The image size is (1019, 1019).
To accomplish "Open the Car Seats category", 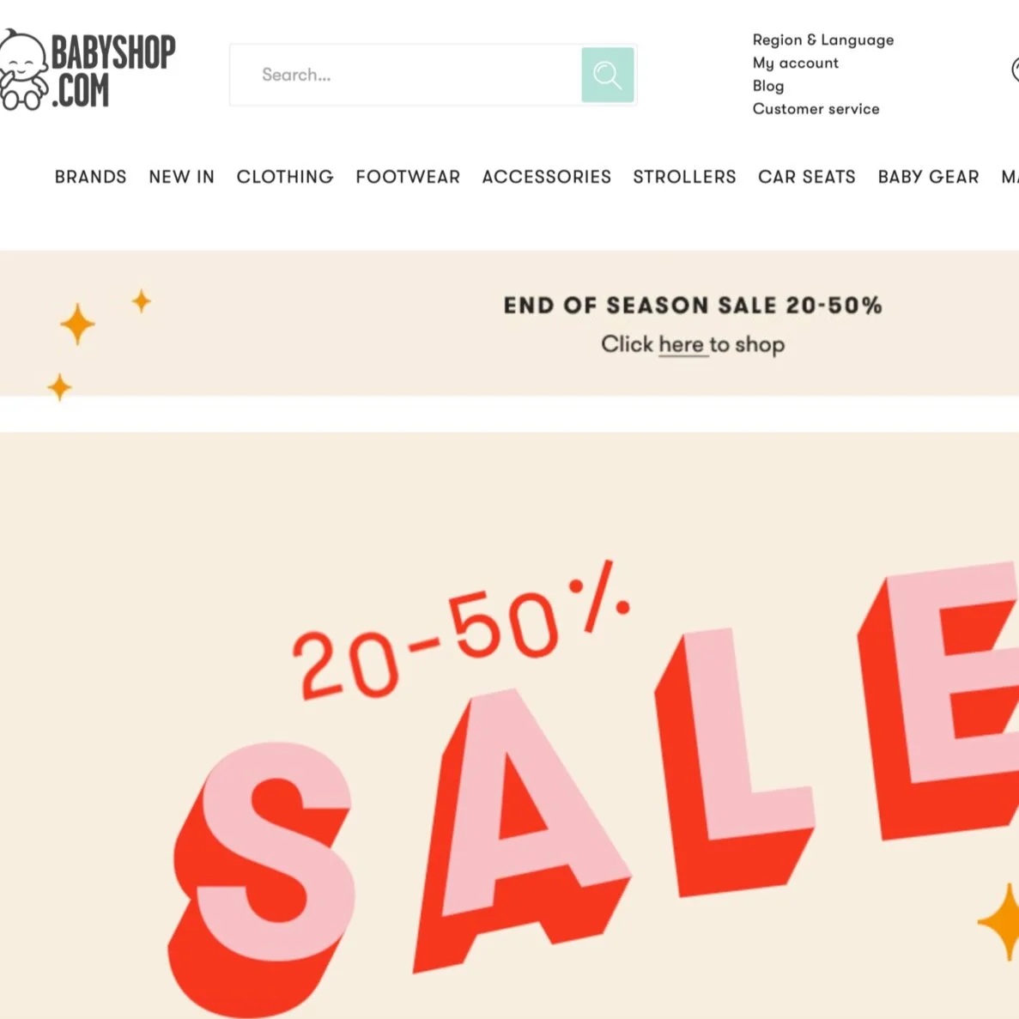I will 806,177.
